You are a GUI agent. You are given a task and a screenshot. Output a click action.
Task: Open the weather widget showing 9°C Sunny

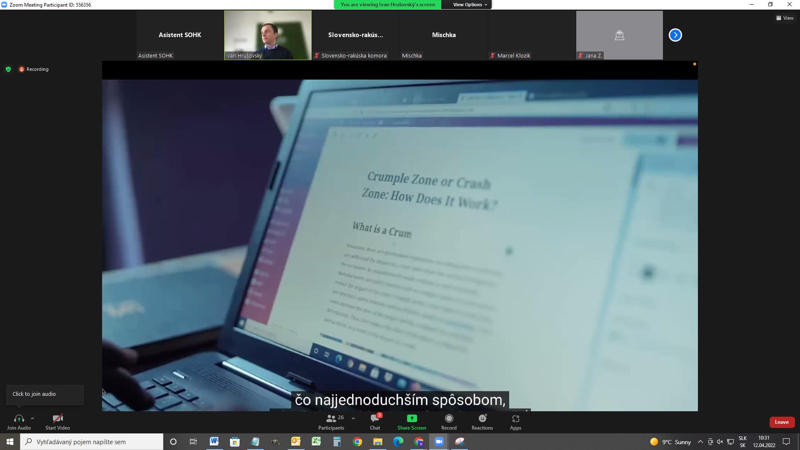[670, 442]
